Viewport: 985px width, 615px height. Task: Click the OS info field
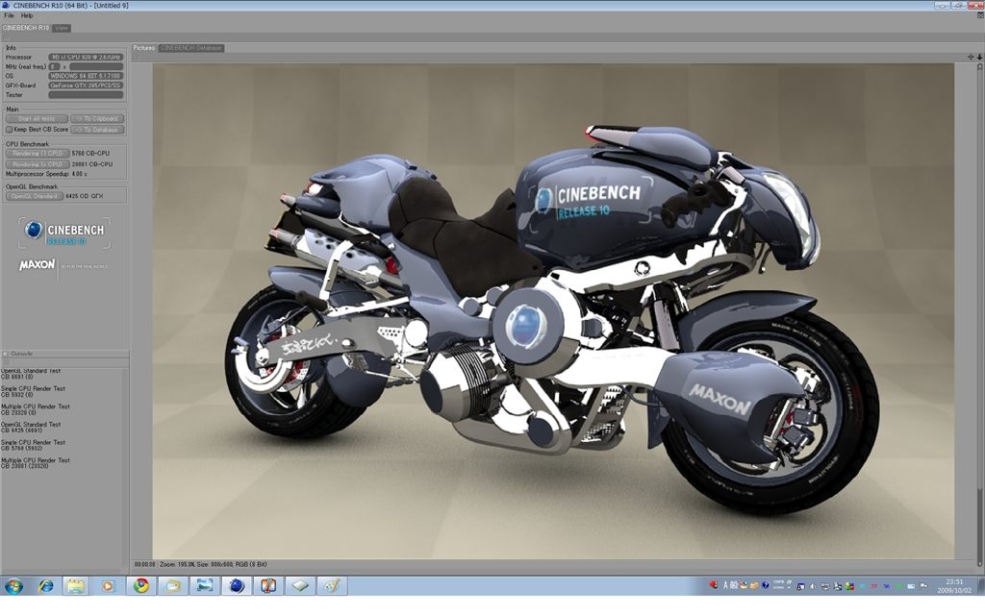coord(86,76)
